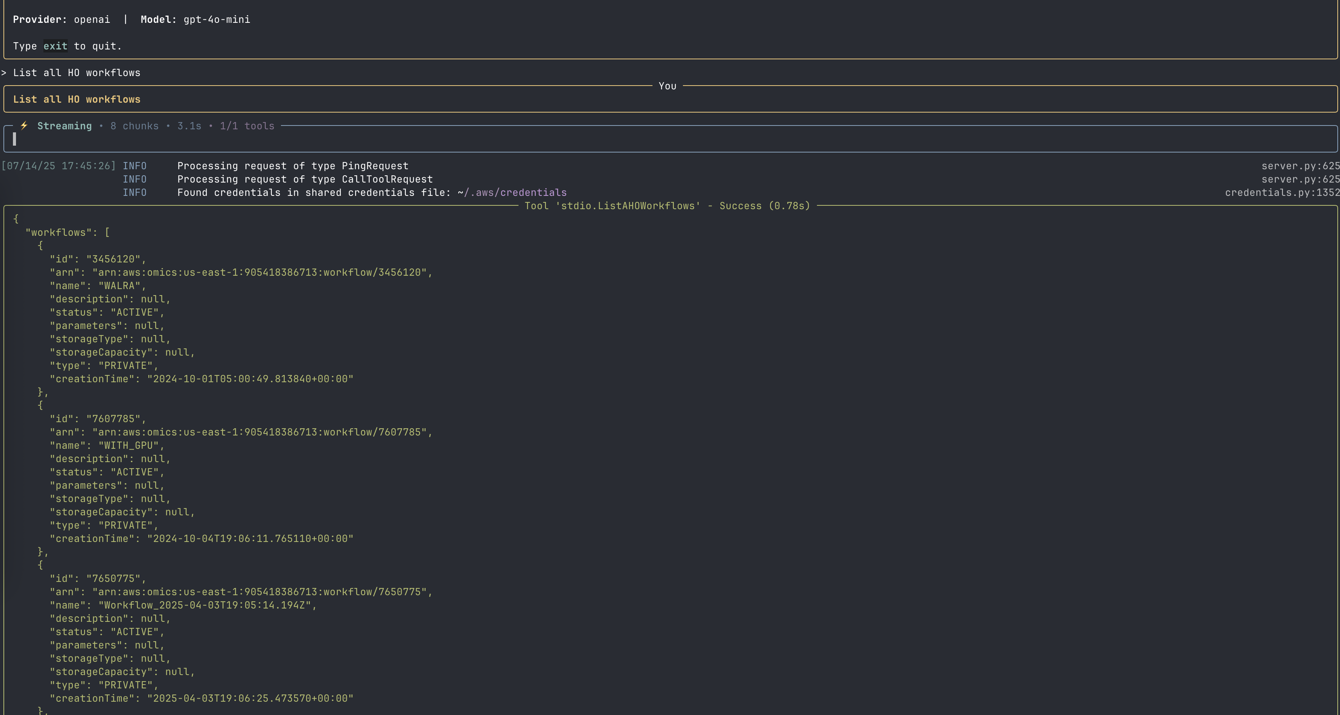Viewport: 1340px width, 715px height.
Task: Select the highlighted exit command keyword
Action: pos(55,46)
